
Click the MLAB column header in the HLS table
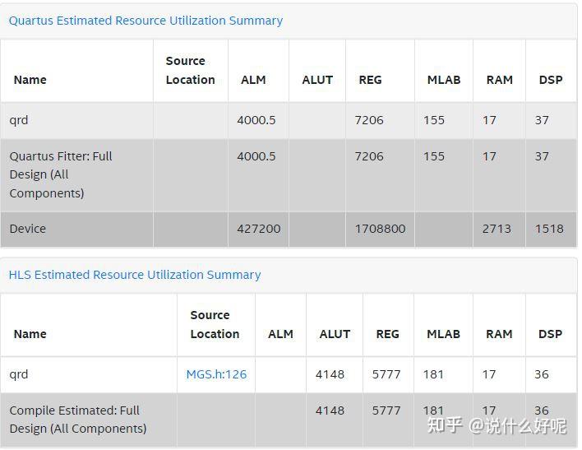(x=443, y=334)
